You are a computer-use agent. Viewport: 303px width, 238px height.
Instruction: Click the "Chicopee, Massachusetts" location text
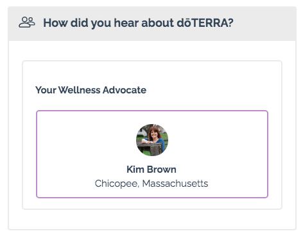151,184
